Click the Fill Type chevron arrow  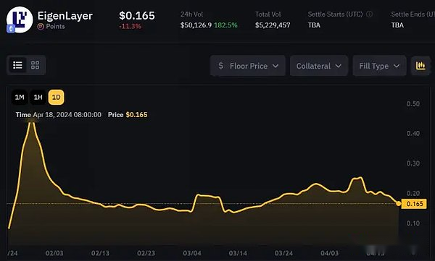[397, 66]
